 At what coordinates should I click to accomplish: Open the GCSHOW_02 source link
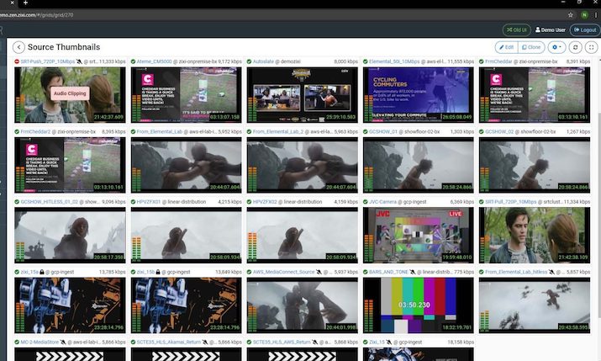pos(499,131)
